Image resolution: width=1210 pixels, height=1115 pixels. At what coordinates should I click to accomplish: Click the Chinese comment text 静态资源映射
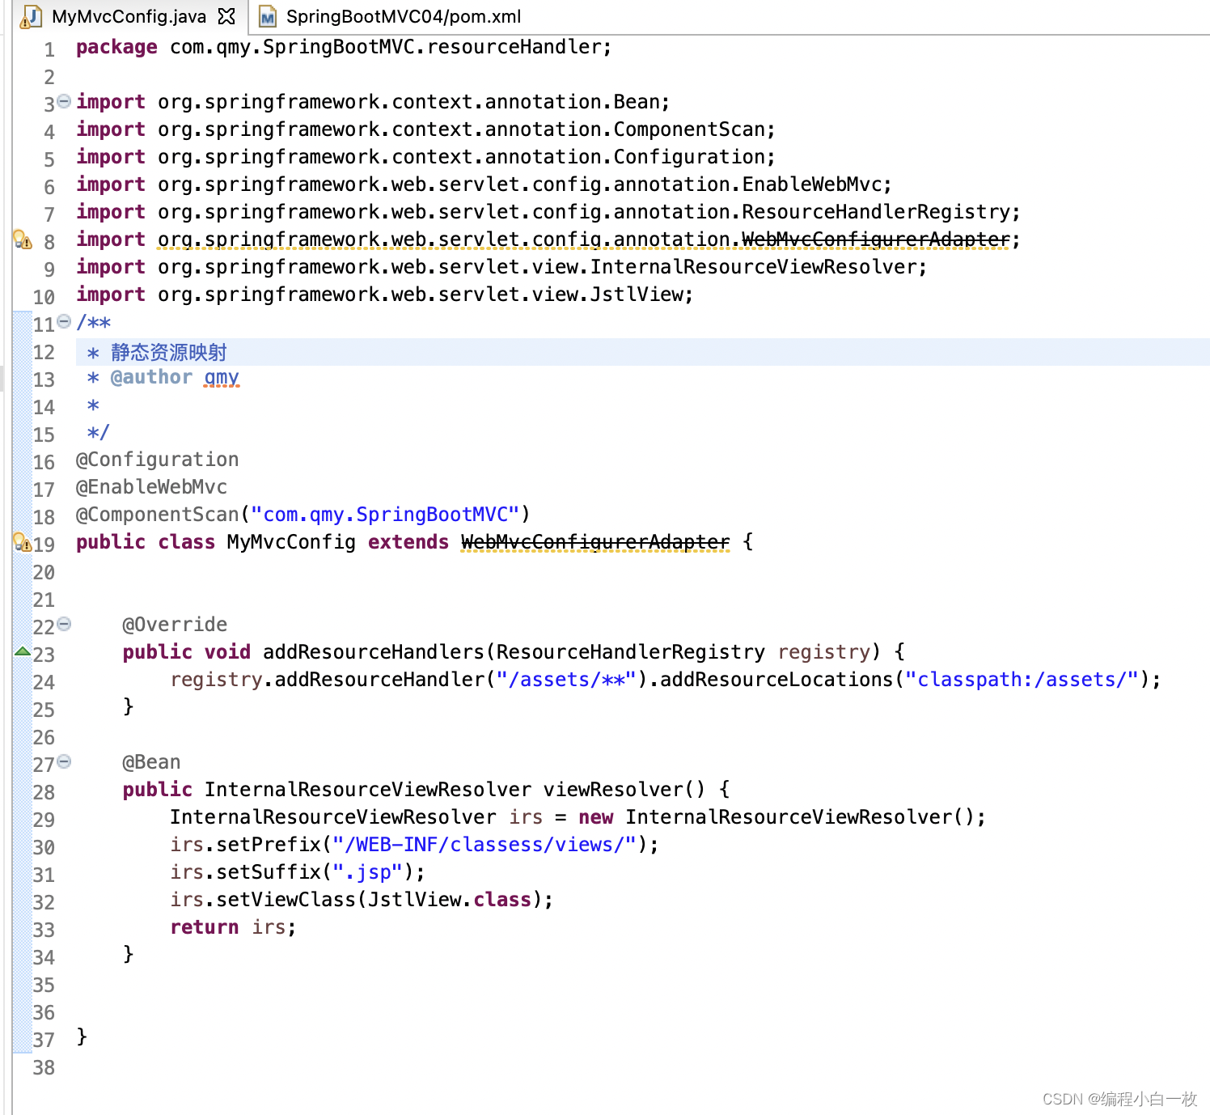click(x=169, y=352)
